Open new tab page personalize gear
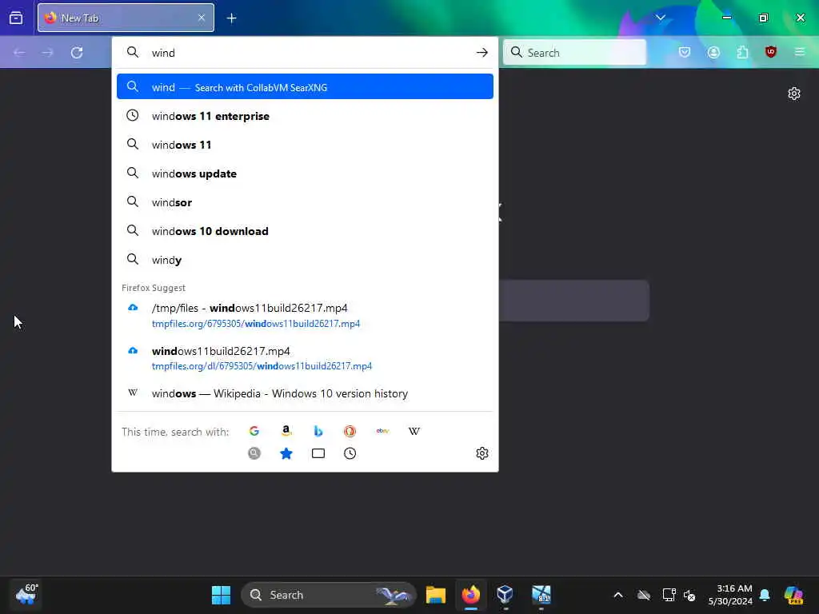Screen dimensions: 819x614 [x=794, y=94]
